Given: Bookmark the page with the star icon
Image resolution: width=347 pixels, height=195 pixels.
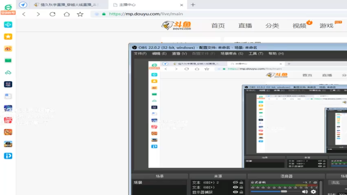Looking at the screenshot, I should pyautogui.click(x=80, y=14).
